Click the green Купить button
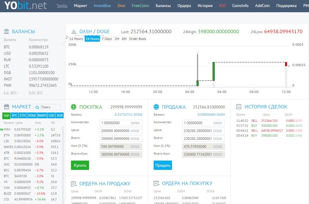Viewport: 309px width, 204px height. [x=80, y=165]
